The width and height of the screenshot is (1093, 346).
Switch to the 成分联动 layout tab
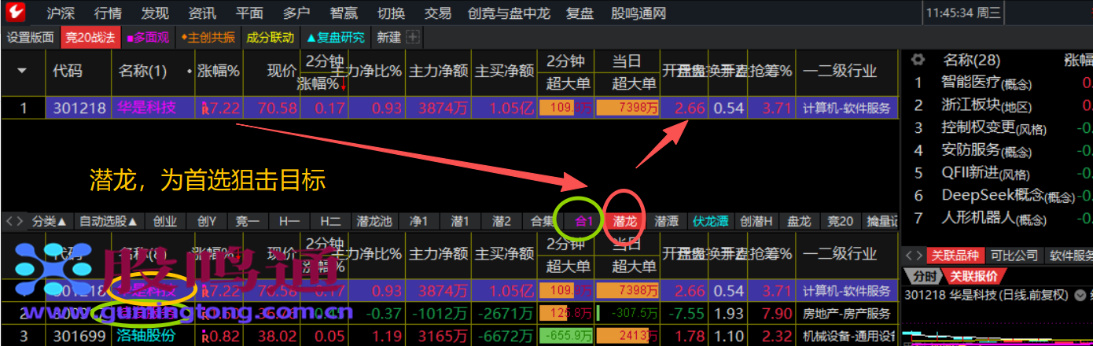point(270,37)
